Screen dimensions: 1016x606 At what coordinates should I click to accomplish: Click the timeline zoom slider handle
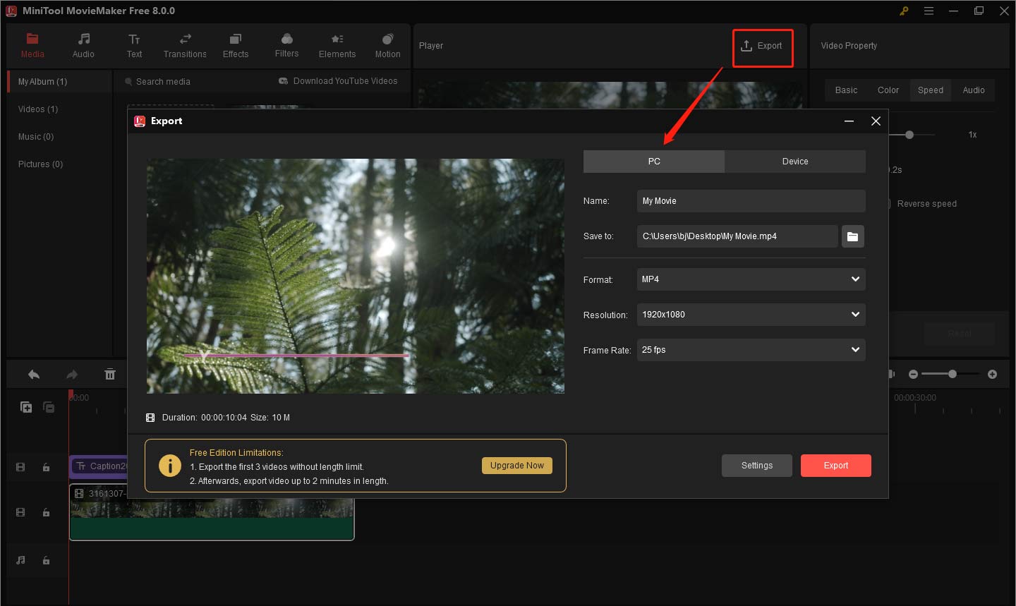tap(953, 375)
